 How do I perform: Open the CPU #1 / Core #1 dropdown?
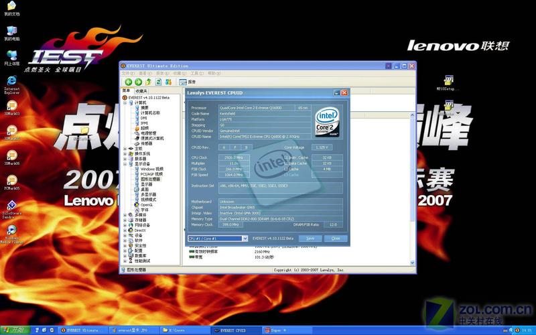coord(245,239)
